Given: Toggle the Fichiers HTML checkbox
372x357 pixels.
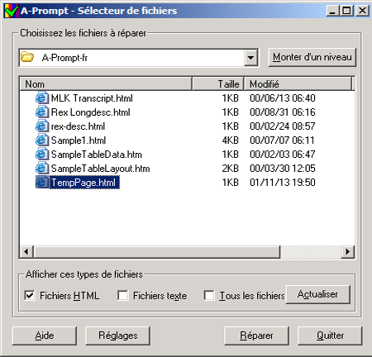Looking at the screenshot, I should click(30, 295).
